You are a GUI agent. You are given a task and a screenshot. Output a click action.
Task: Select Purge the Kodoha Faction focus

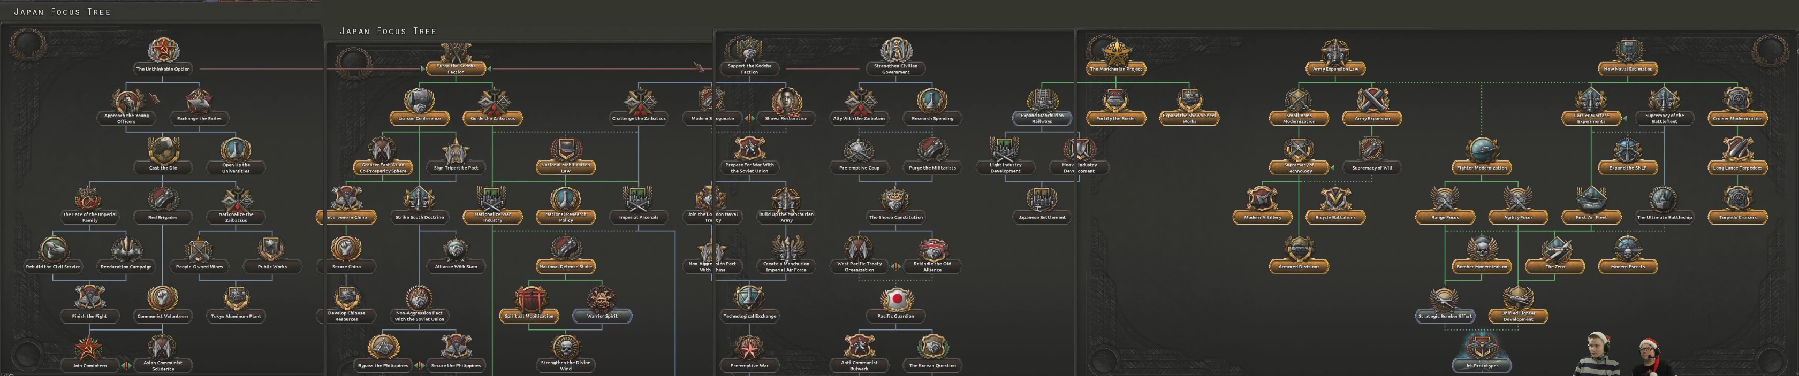click(456, 60)
